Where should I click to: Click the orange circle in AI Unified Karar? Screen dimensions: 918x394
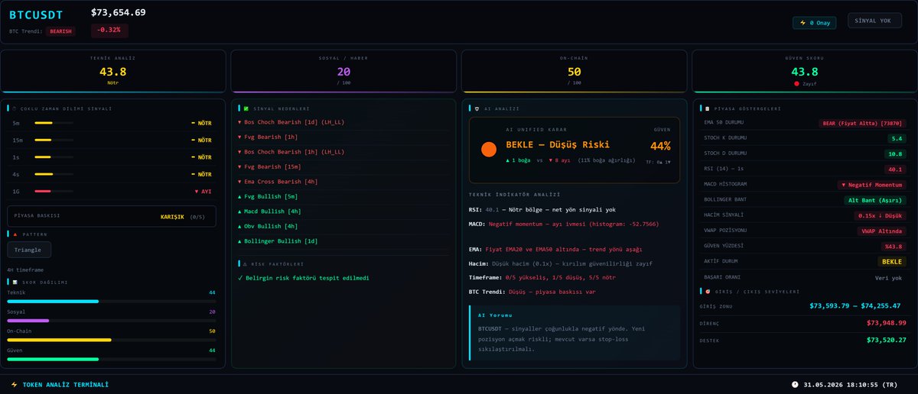(x=489, y=150)
